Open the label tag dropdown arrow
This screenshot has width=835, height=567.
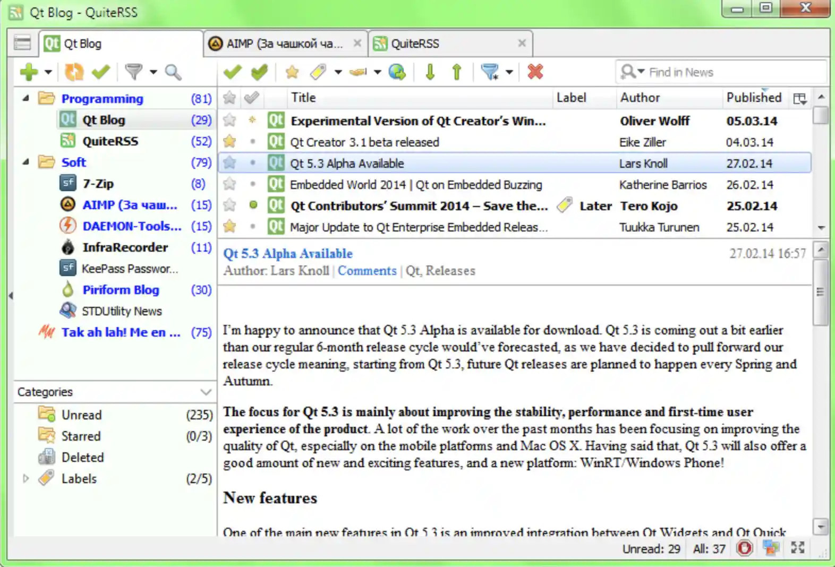pos(338,72)
